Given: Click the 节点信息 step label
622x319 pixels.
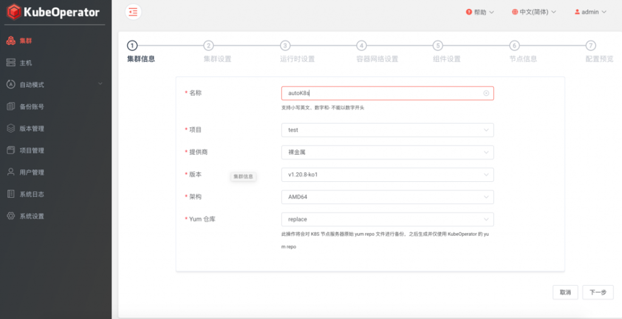Looking at the screenshot, I should 523,59.
